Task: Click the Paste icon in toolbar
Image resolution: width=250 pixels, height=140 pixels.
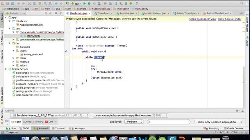Action: pos(39,3)
